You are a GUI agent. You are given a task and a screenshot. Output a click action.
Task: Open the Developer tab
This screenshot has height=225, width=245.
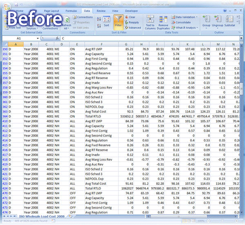pyautogui.click(x=131, y=11)
